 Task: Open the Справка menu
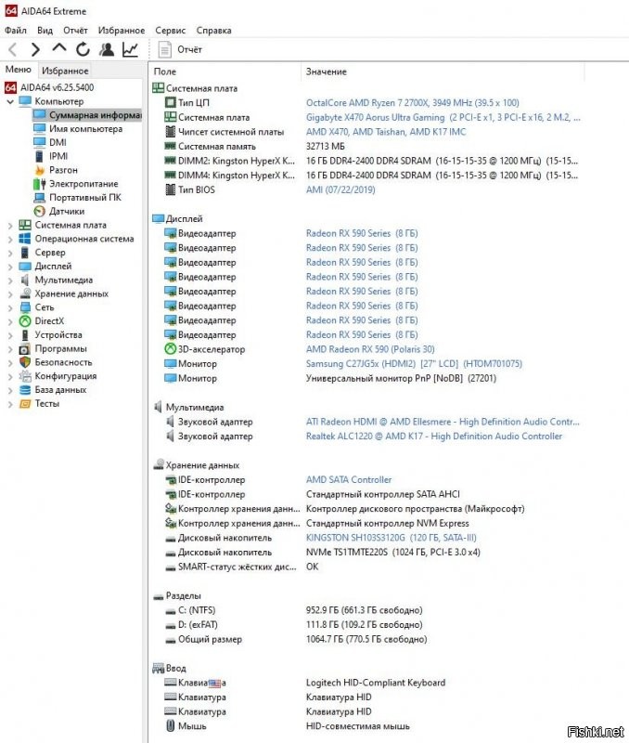pos(214,31)
